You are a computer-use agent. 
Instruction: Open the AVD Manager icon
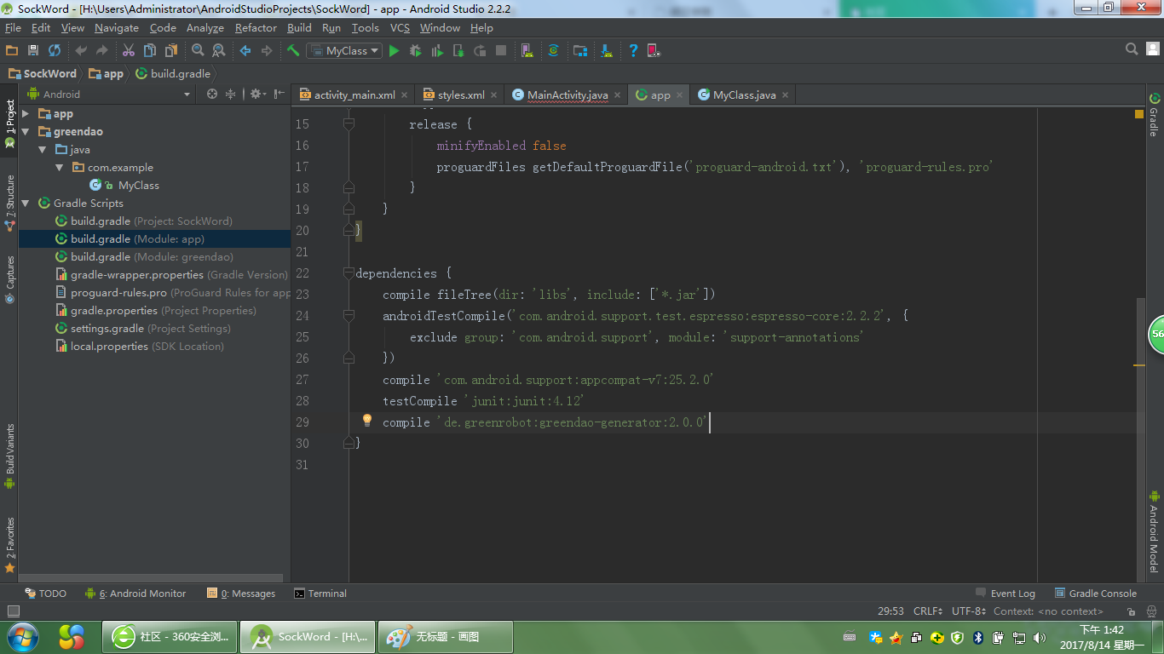527,51
